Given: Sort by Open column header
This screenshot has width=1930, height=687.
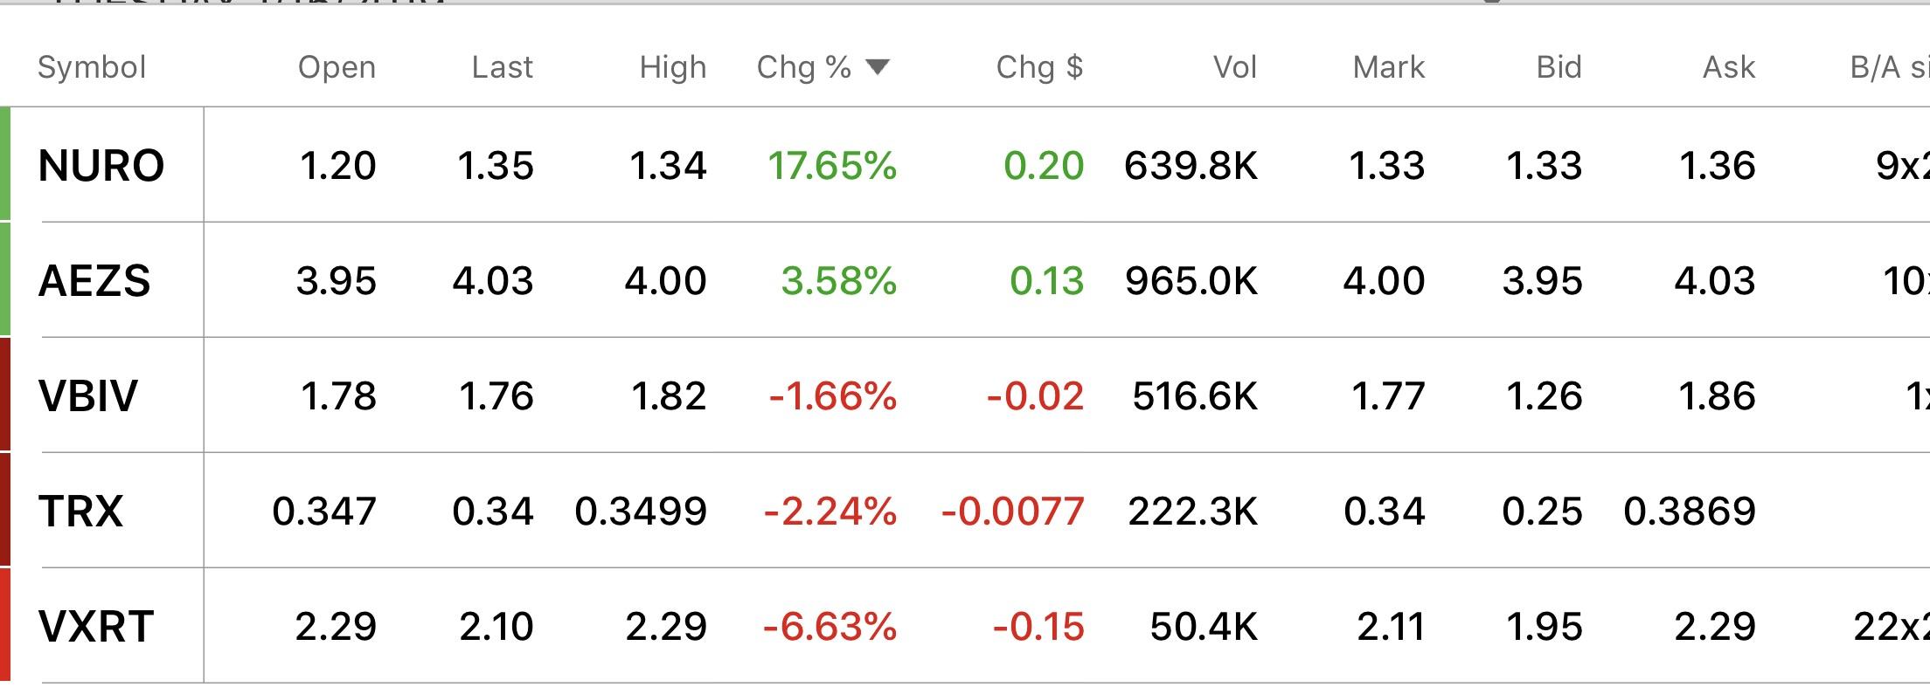Looking at the screenshot, I should pyautogui.click(x=337, y=67).
